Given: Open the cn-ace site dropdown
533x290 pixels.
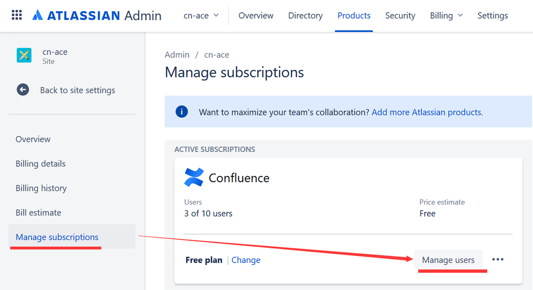Looking at the screenshot, I should pos(201,15).
